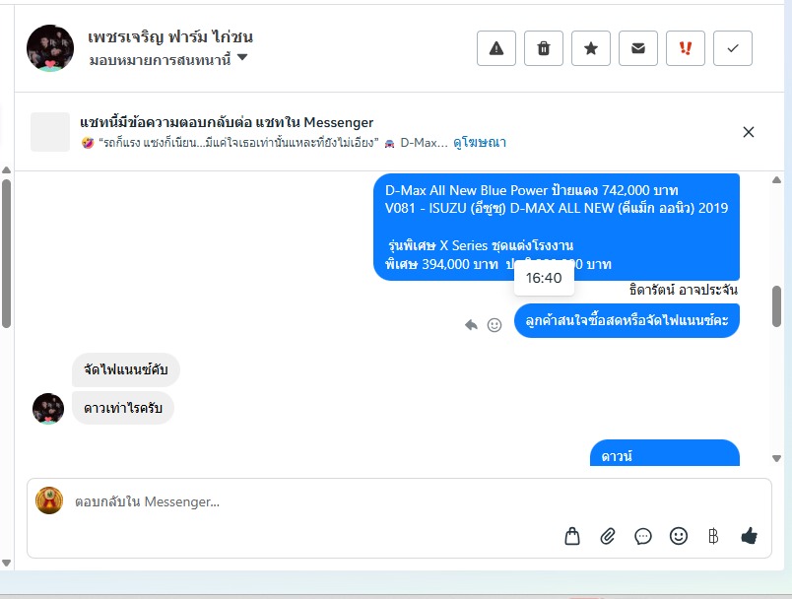React to ลูกค้าสนใจซื้อสด message with emoji
This screenshot has height=599, width=792.
point(494,325)
